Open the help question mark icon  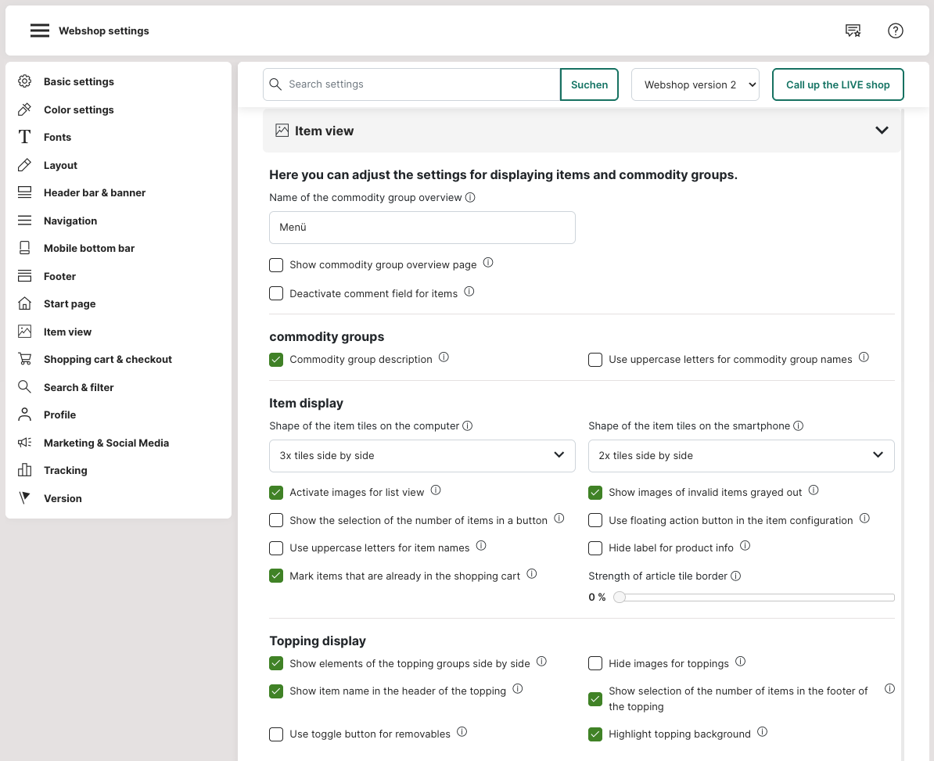[x=896, y=31]
